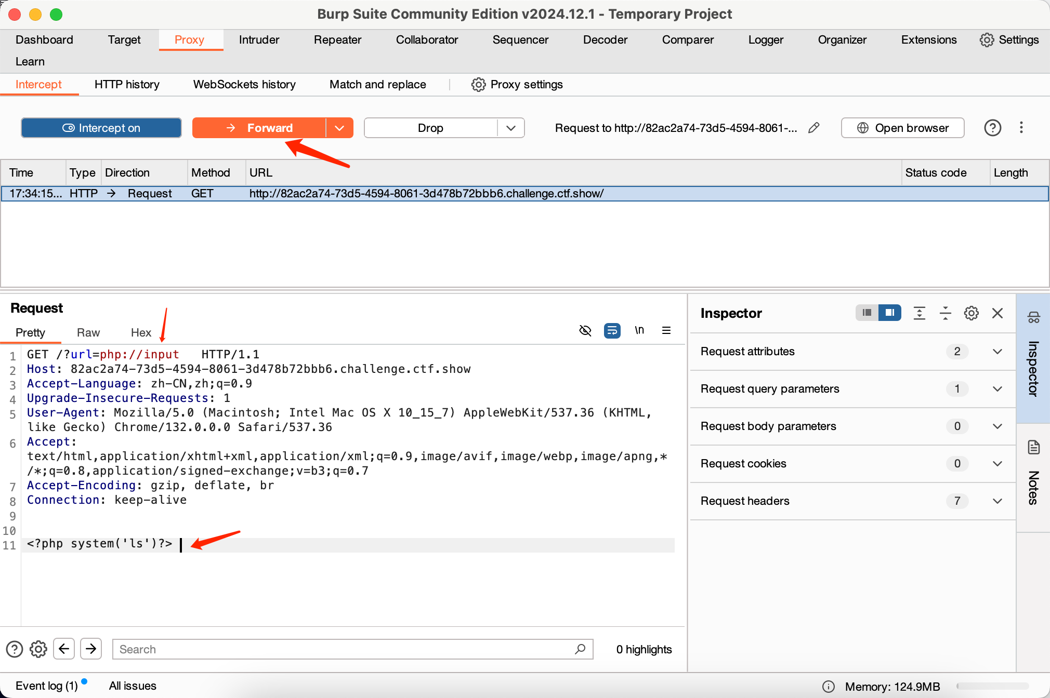Click the Forward button
The image size is (1050, 698).
259,128
